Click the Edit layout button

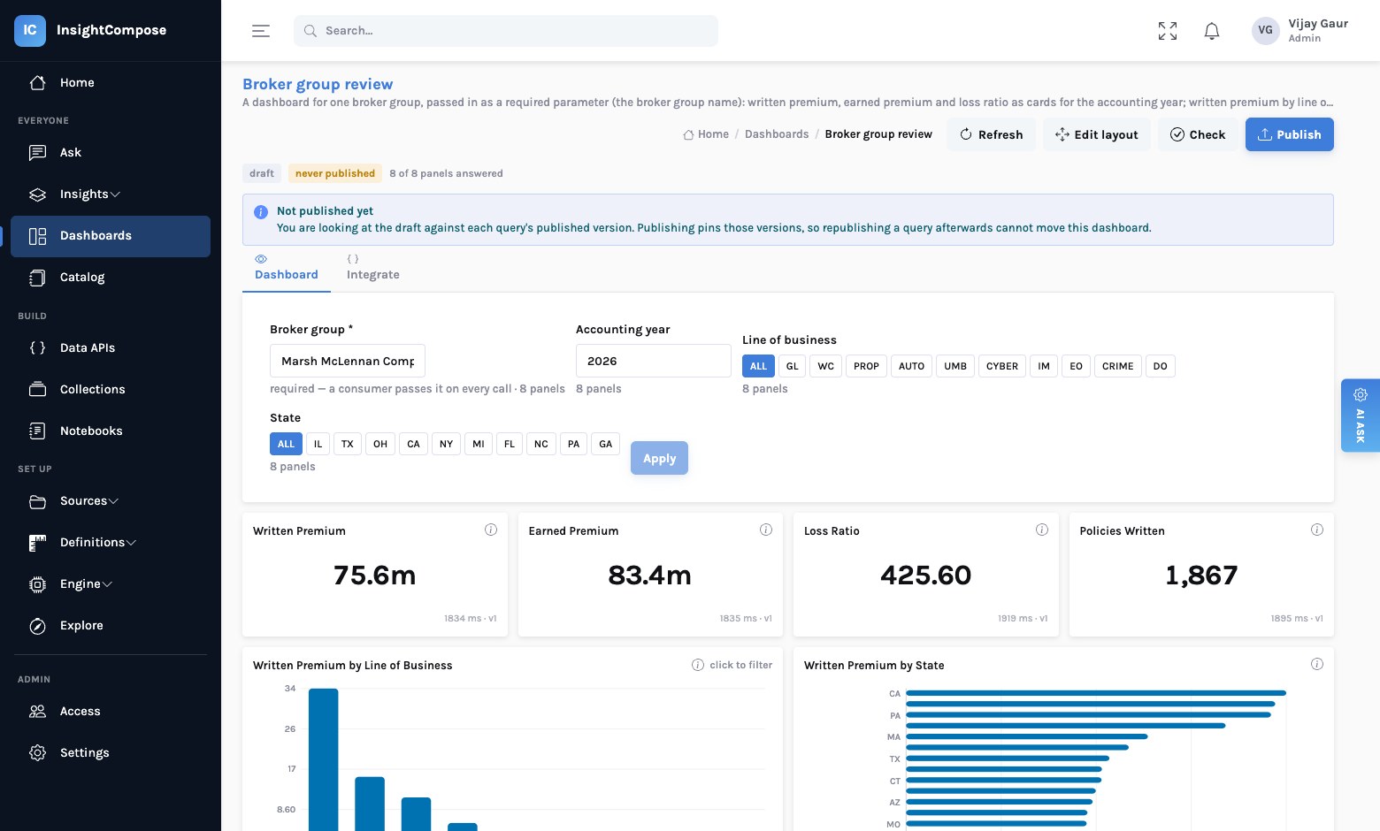[x=1097, y=134]
